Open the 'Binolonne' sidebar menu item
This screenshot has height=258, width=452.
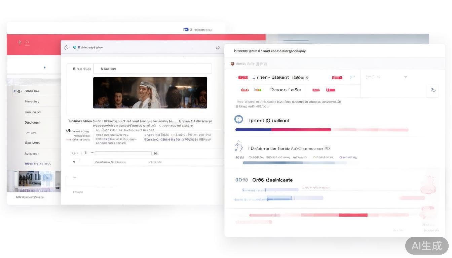[32, 123]
